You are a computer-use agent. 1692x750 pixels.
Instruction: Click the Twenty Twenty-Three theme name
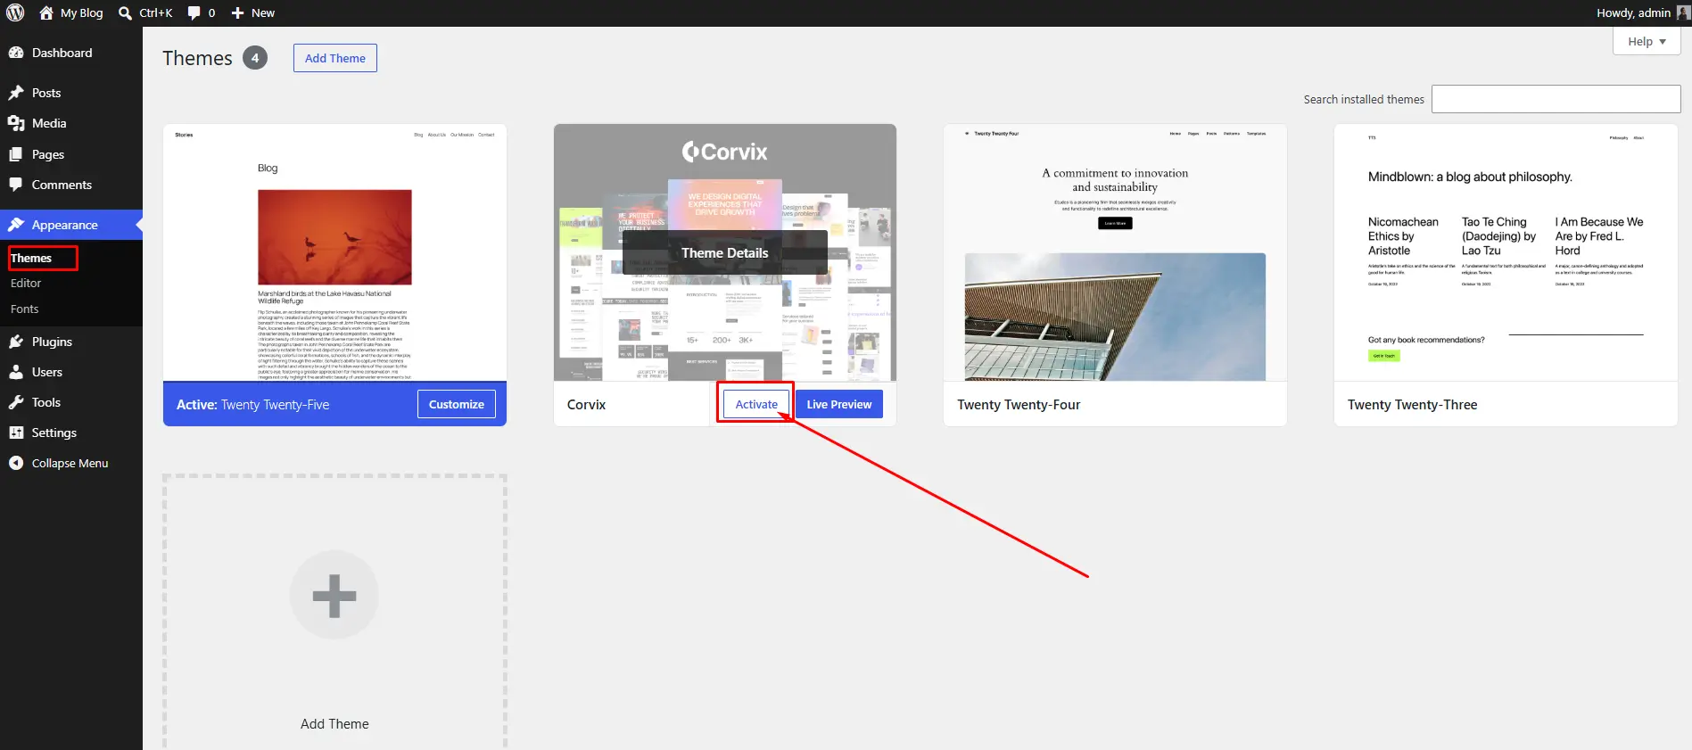(x=1412, y=404)
